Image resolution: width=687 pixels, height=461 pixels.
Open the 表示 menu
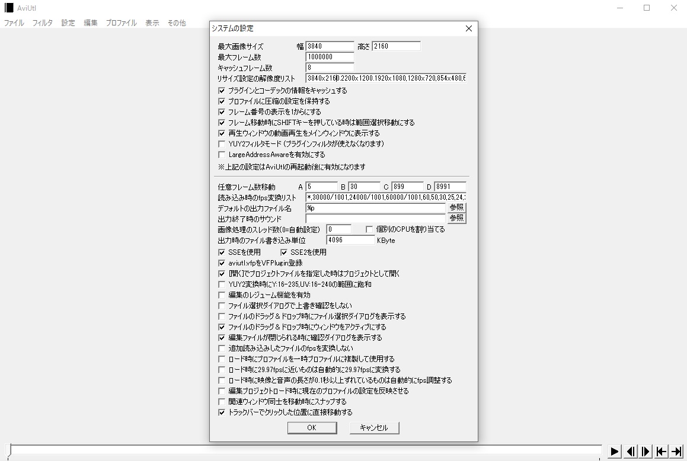[x=152, y=23]
